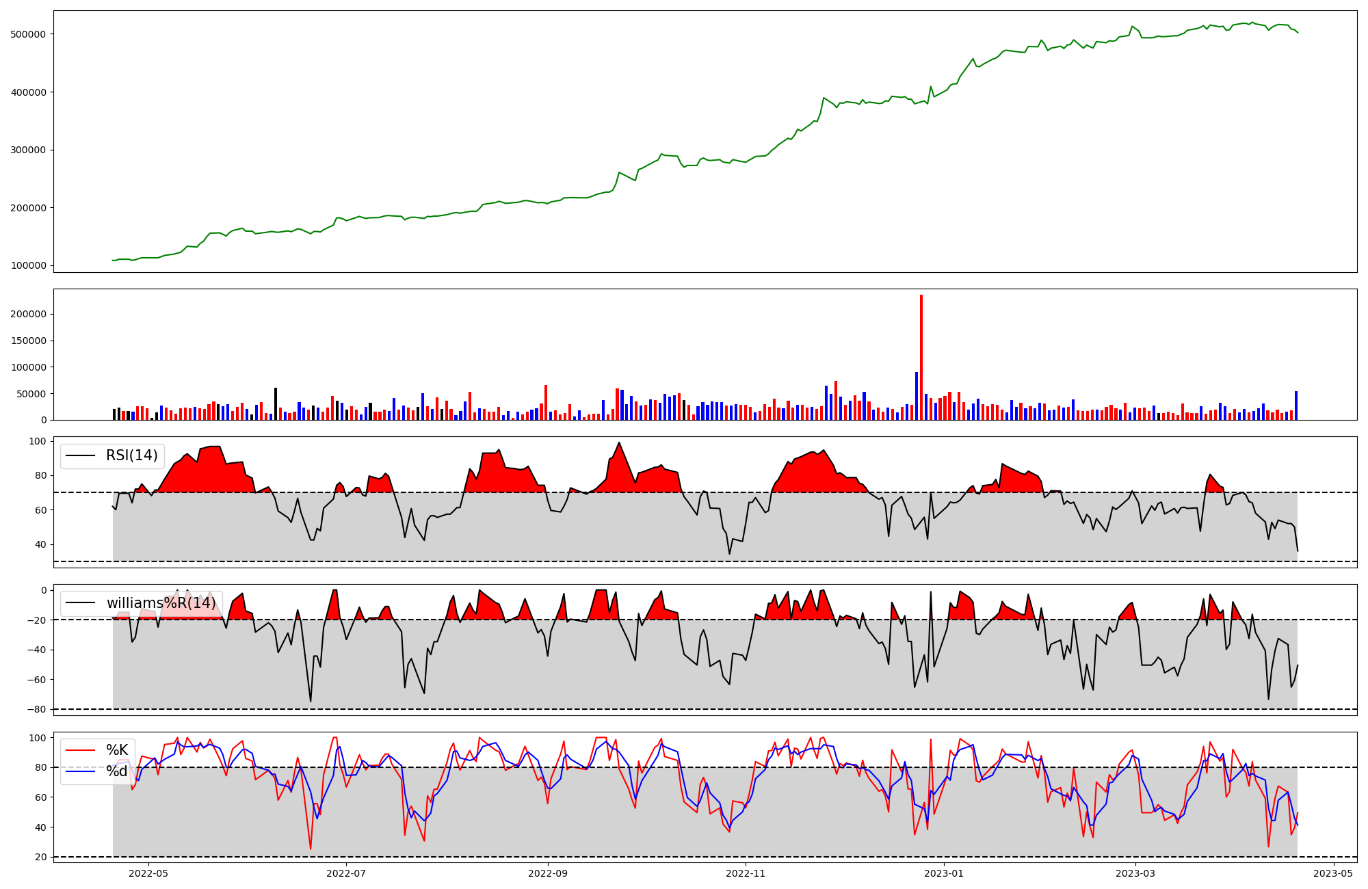Click the williams%R(14) legend label
This screenshot has height=889, width=1368.
161,603
